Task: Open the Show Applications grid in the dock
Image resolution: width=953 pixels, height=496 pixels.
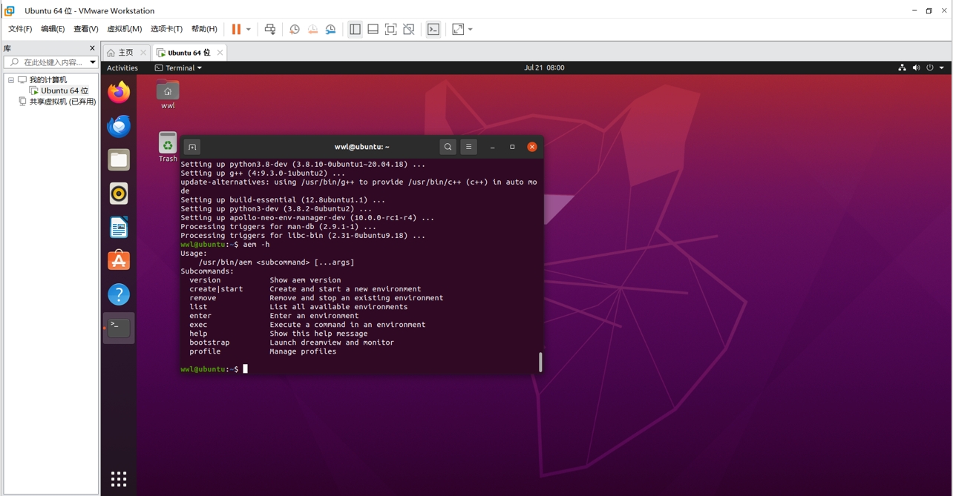Action: point(118,478)
